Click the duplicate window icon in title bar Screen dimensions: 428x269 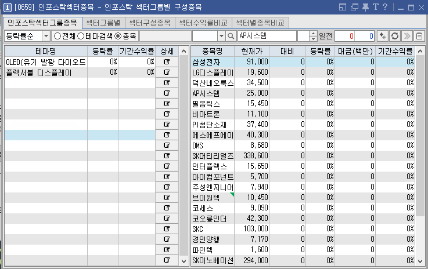click(x=354, y=7)
